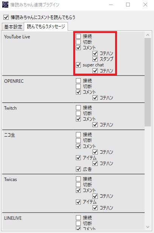
Task: Select the 読んでもらうメッセージ tab
Action: click(46, 27)
